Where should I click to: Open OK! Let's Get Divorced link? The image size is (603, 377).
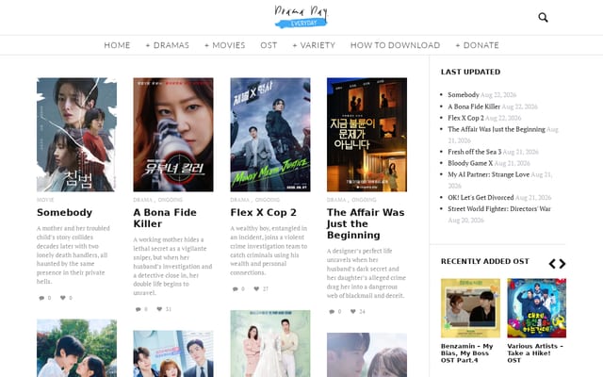(x=481, y=197)
